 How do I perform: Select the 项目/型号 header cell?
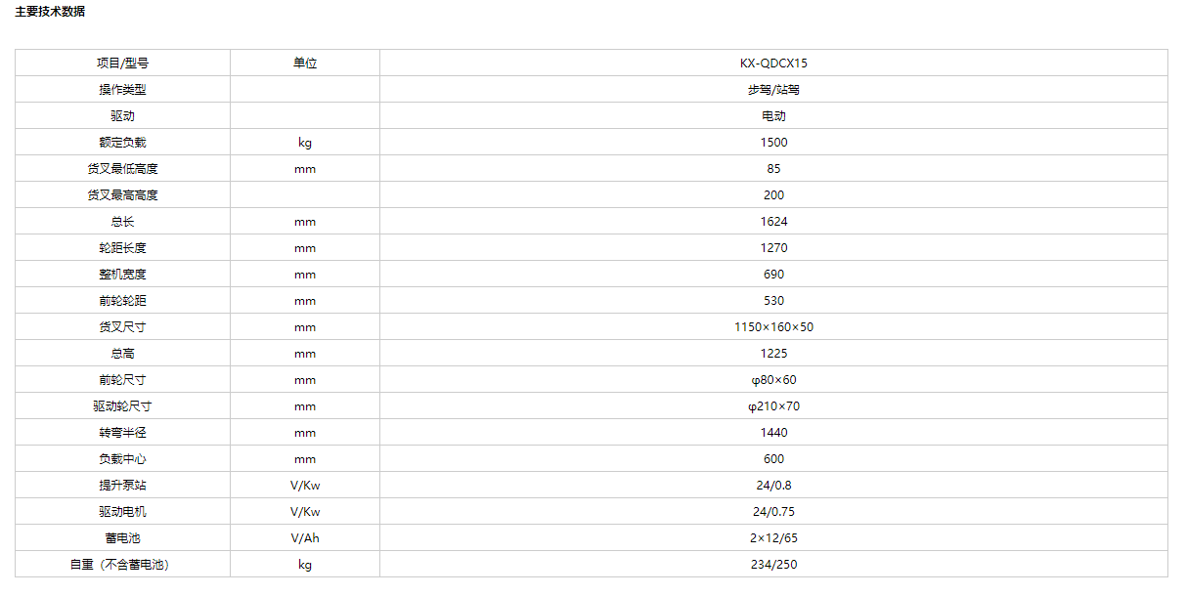click(122, 63)
